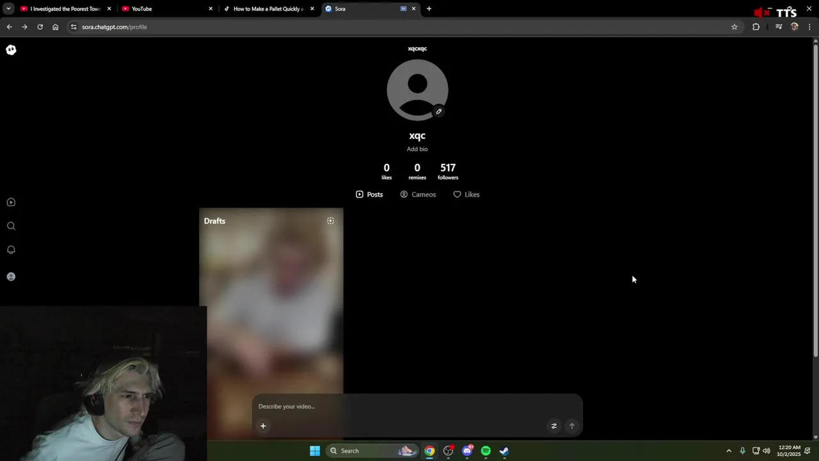
Task: Click the Add bio link
Action: pos(417,149)
